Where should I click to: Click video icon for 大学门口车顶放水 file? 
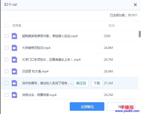coord(14,60)
